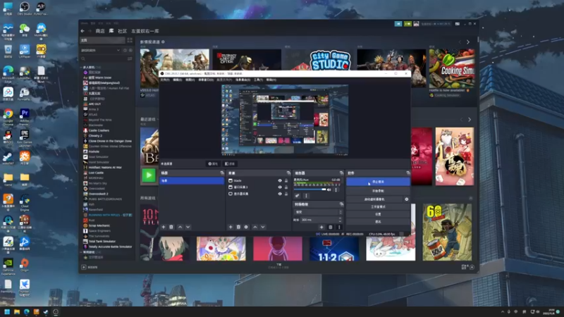Open OBS 工具(T) menu

(258, 80)
